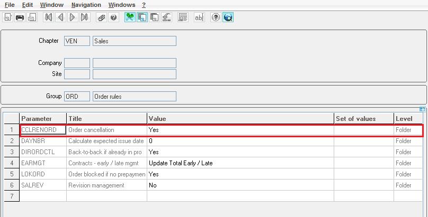Click the No value for Revision management
The image size is (428, 217).
[240, 185]
